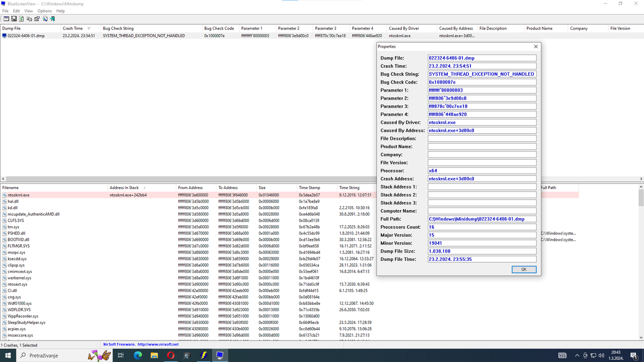Sort by Caused By Driver column header
Image resolution: width=644 pixels, height=362 pixels.
[x=412, y=28]
